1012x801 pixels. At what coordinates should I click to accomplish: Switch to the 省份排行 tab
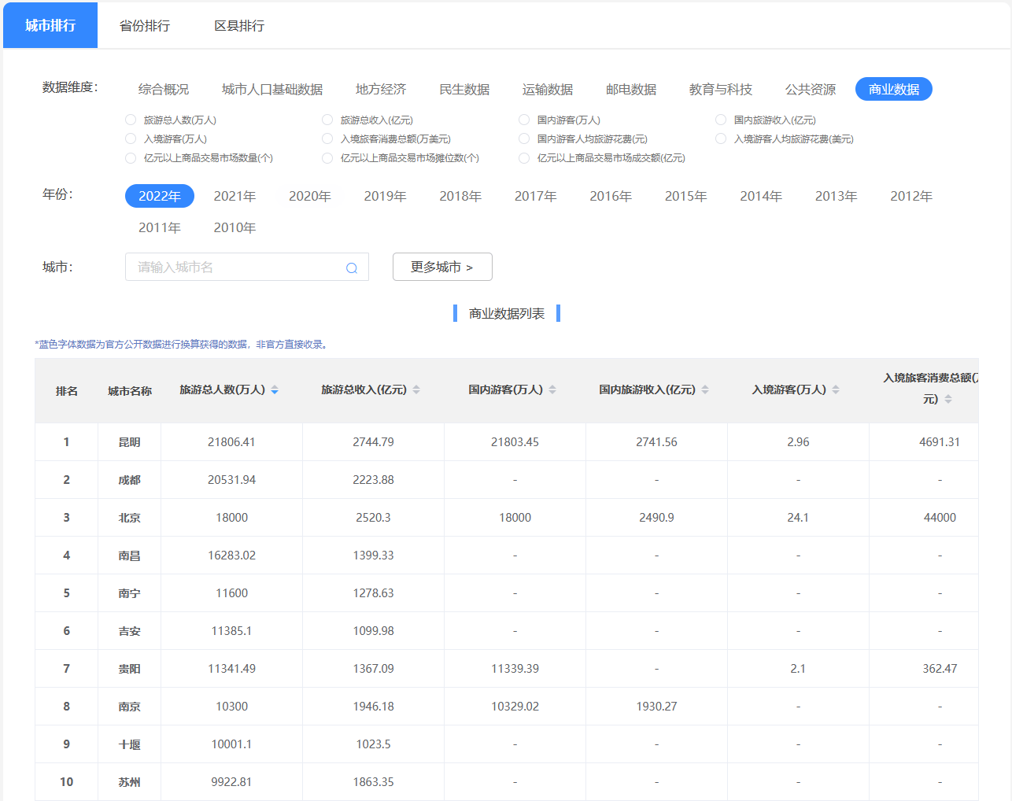tap(145, 26)
